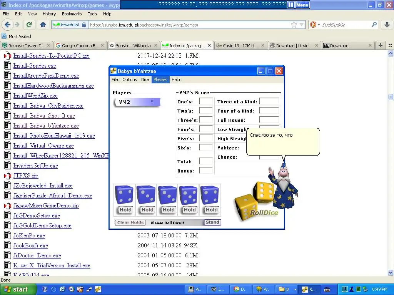394x295 pixels.
Task: Close the Download | file.io tab
Action: point(317,45)
